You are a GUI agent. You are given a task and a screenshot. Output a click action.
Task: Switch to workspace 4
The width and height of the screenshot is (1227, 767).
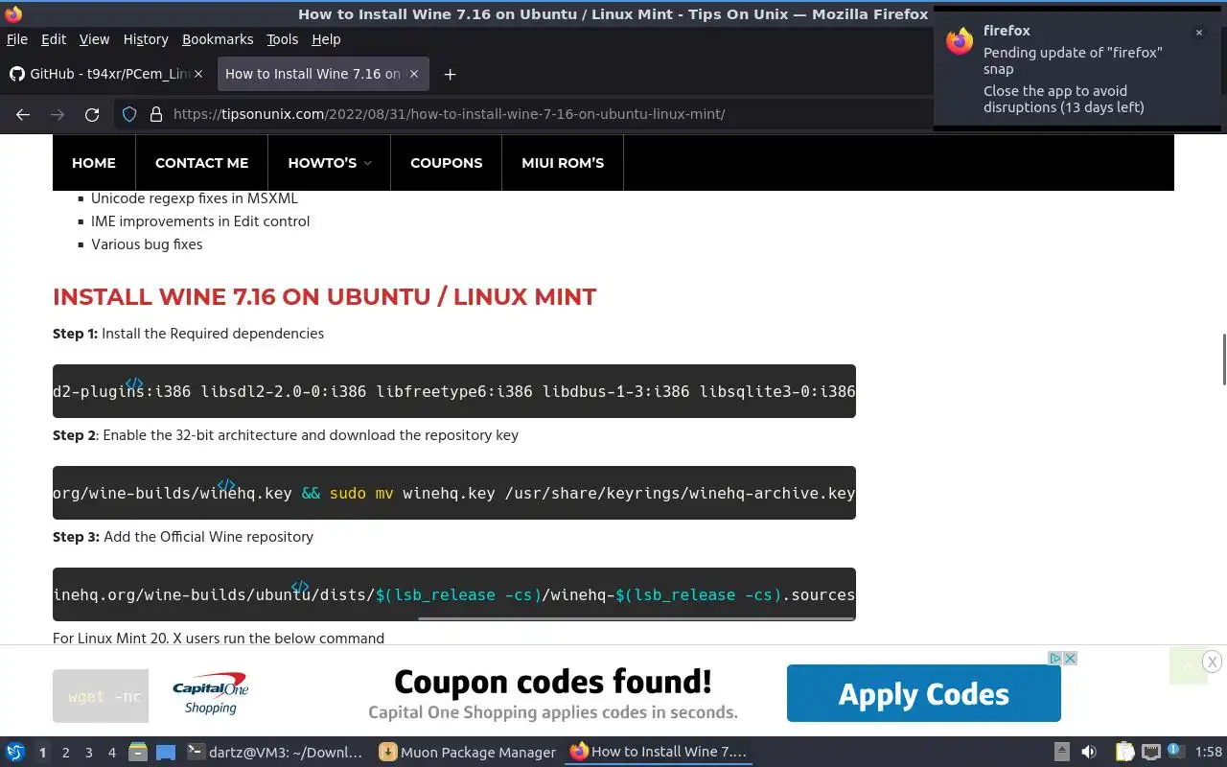[x=111, y=753]
